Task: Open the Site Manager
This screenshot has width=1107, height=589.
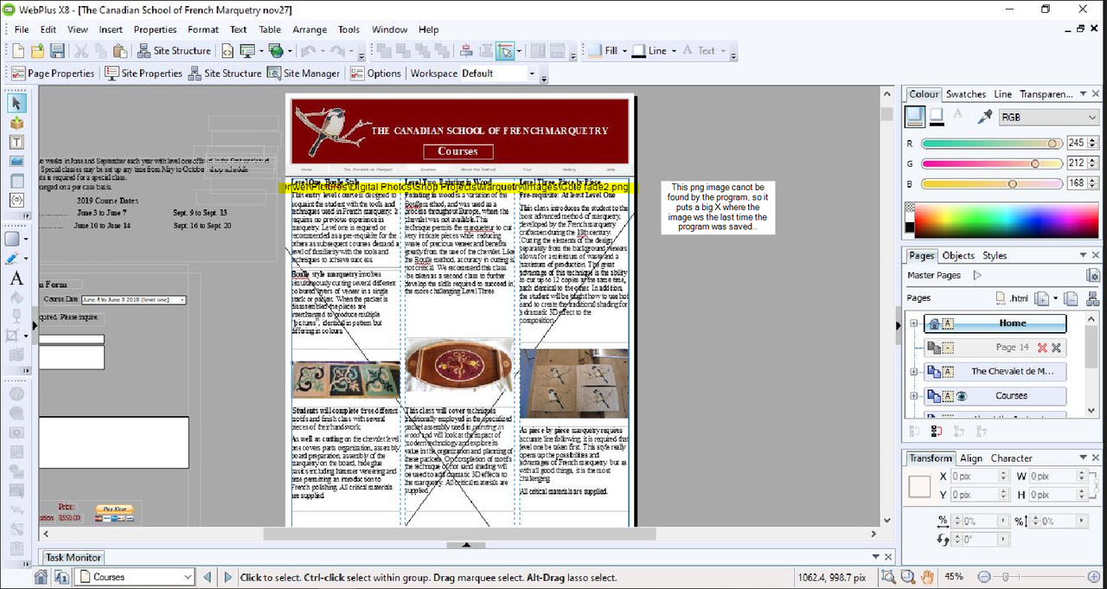Action: (x=304, y=74)
